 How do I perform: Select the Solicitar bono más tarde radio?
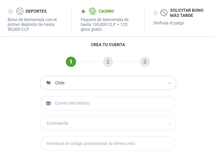tap(155, 13)
